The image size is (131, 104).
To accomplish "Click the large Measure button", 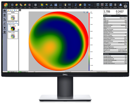I will pos(6,5).
